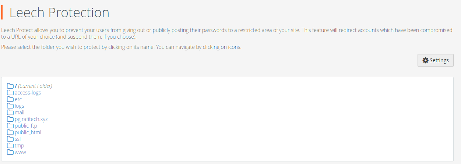Click the folder icon next to mail
Viewport: 461px width, 164px height.
pos(10,113)
